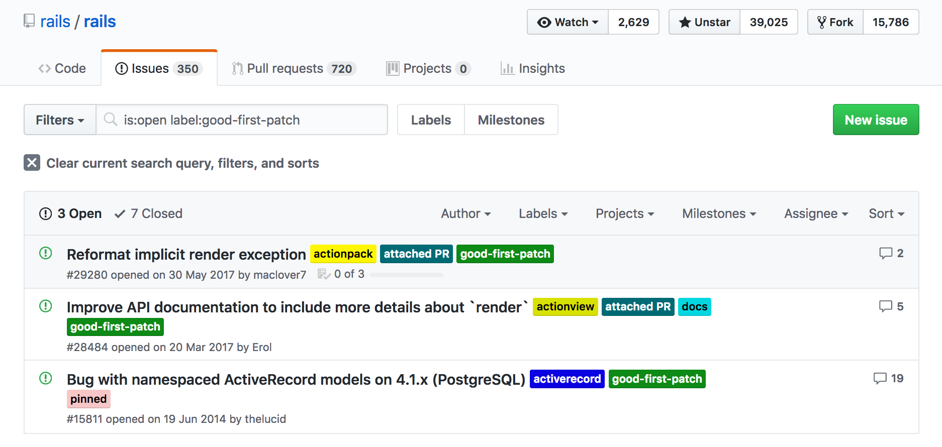Click the rails repository name link
This screenshot has width=942, height=447.
coord(100,22)
